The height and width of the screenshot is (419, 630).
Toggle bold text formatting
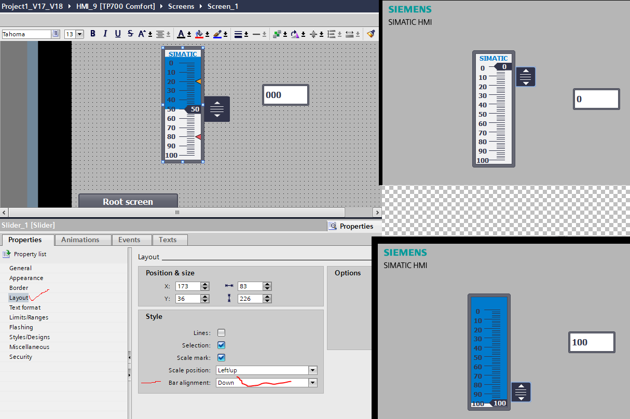point(93,34)
